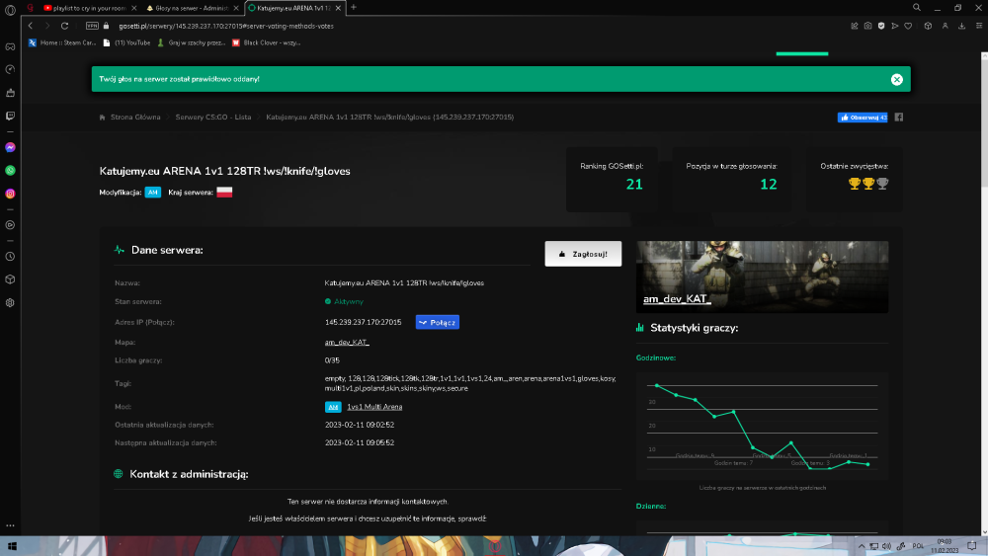Open Easy Setup sliders icon
The width and height of the screenshot is (988, 556).
(x=978, y=26)
